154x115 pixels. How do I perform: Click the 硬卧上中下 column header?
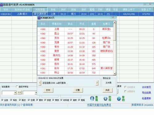click(x=129, y=10)
